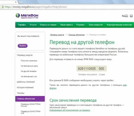Viewport: 134px width, 116px height.
Task: Click the Перевод на телефон breadcrumb text
Action: (97, 35)
